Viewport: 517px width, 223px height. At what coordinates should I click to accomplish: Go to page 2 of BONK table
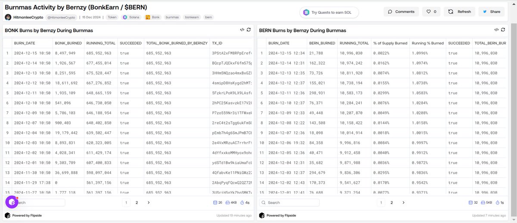(137, 202)
